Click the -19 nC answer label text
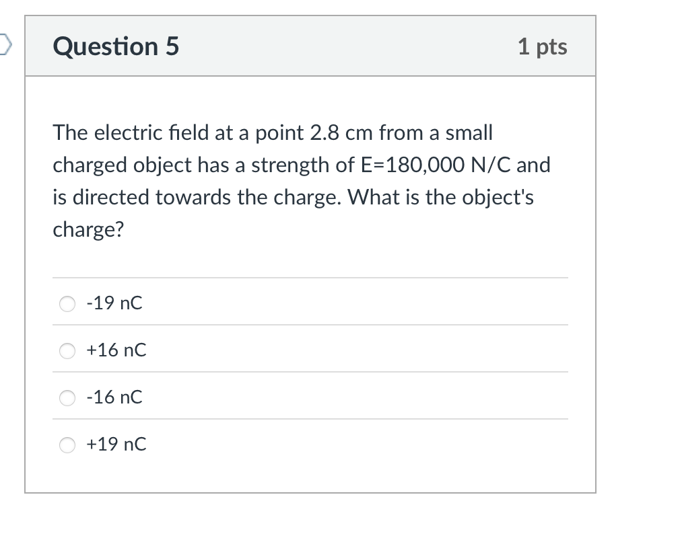 [x=114, y=303]
